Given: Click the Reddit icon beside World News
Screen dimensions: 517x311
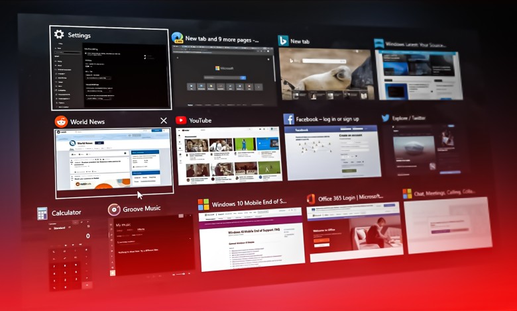Looking at the screenshot, I should click(x=61, y=122).
